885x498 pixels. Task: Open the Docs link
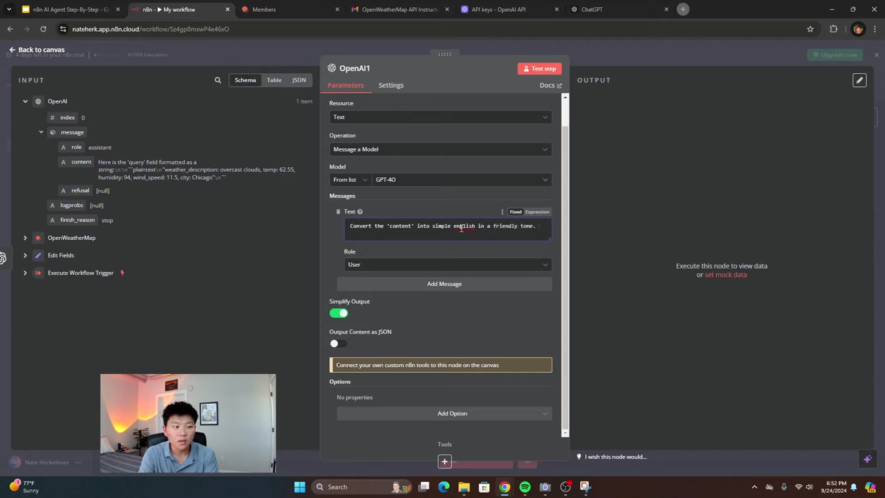tap(550, 86)
